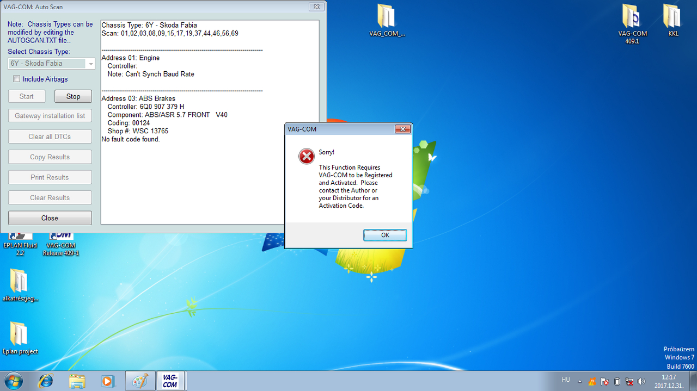Viewport: 697px width, 391px height.
Task: Select the 'Controller: 6Q0 907 379 H' line
Action: click(146, 107)
